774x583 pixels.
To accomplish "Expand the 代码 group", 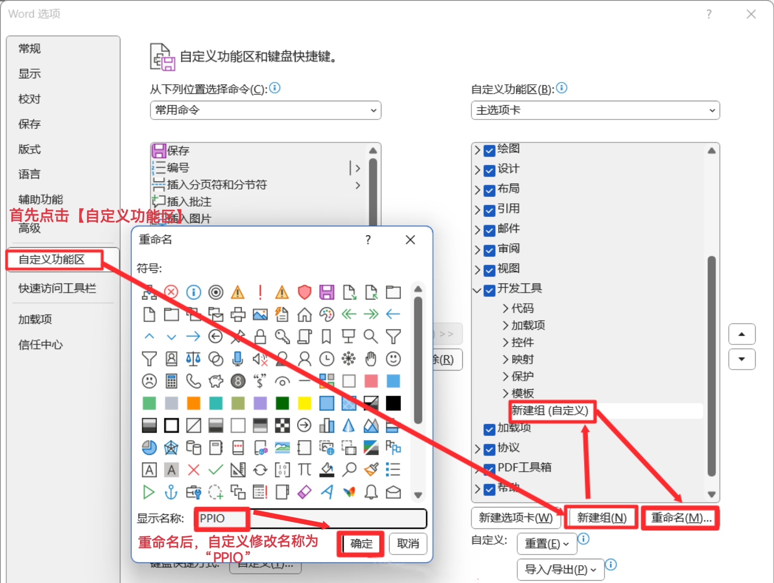I will click(x=505, y=308).
